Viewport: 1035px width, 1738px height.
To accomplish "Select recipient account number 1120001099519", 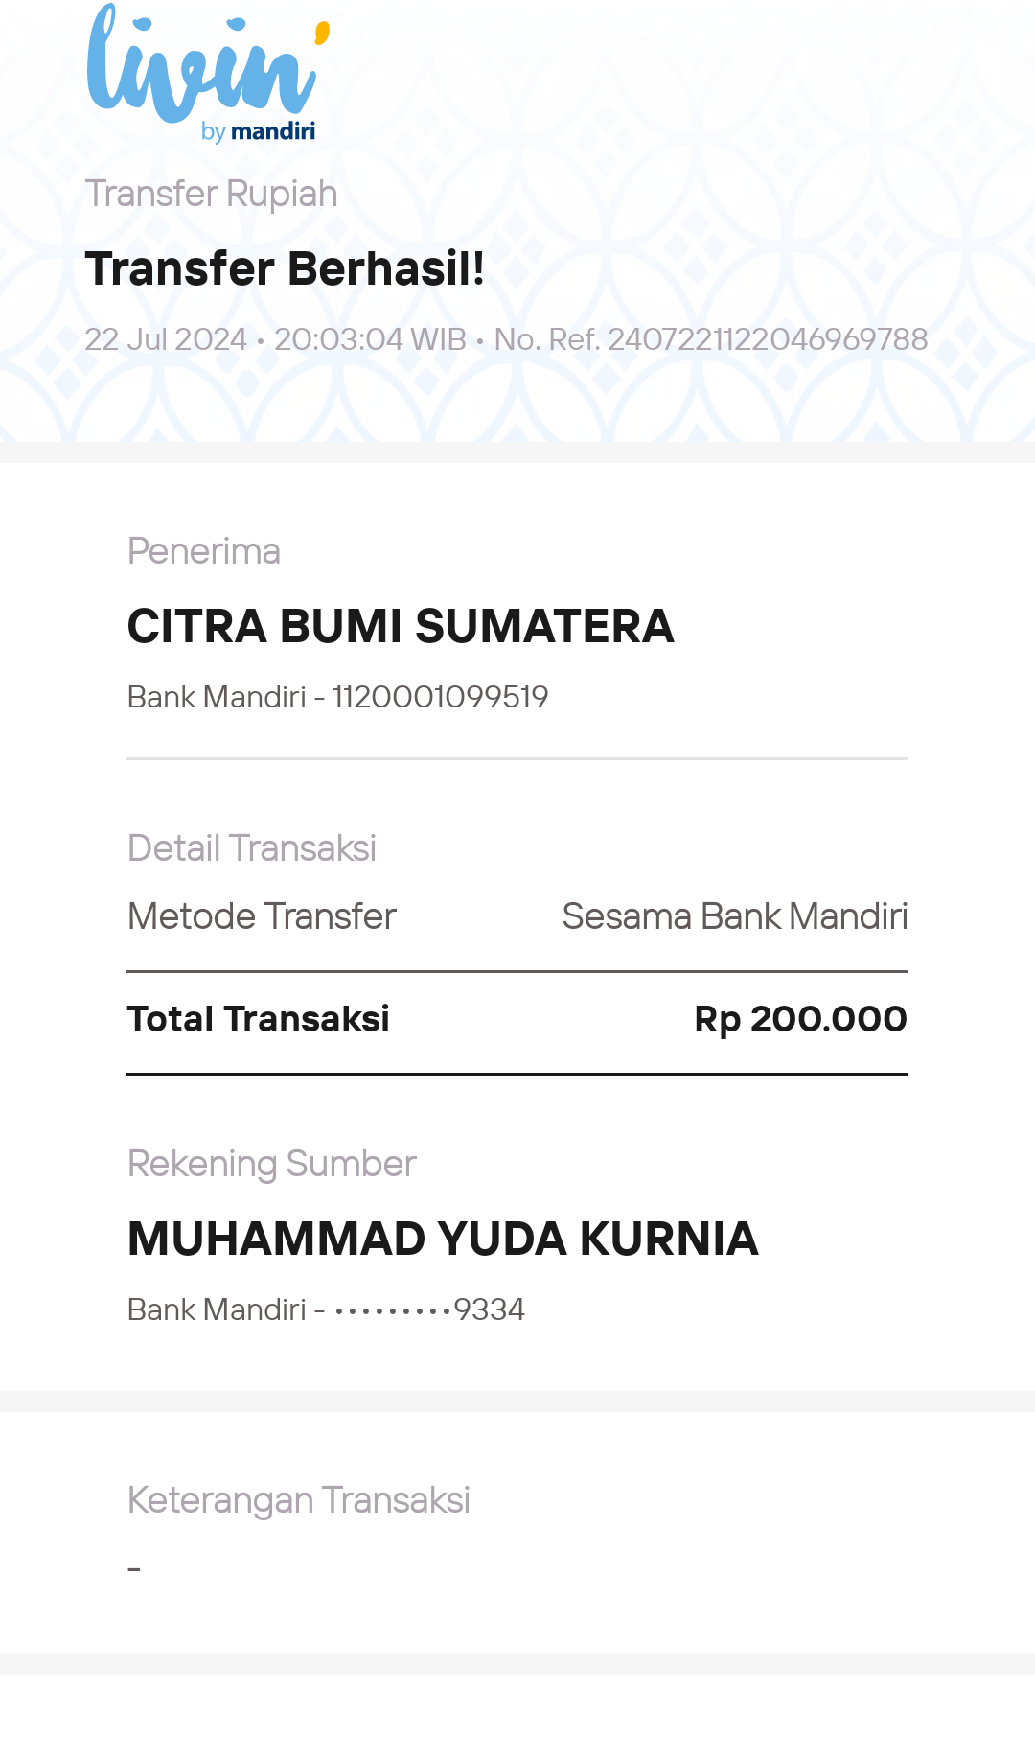I will 440,697.
